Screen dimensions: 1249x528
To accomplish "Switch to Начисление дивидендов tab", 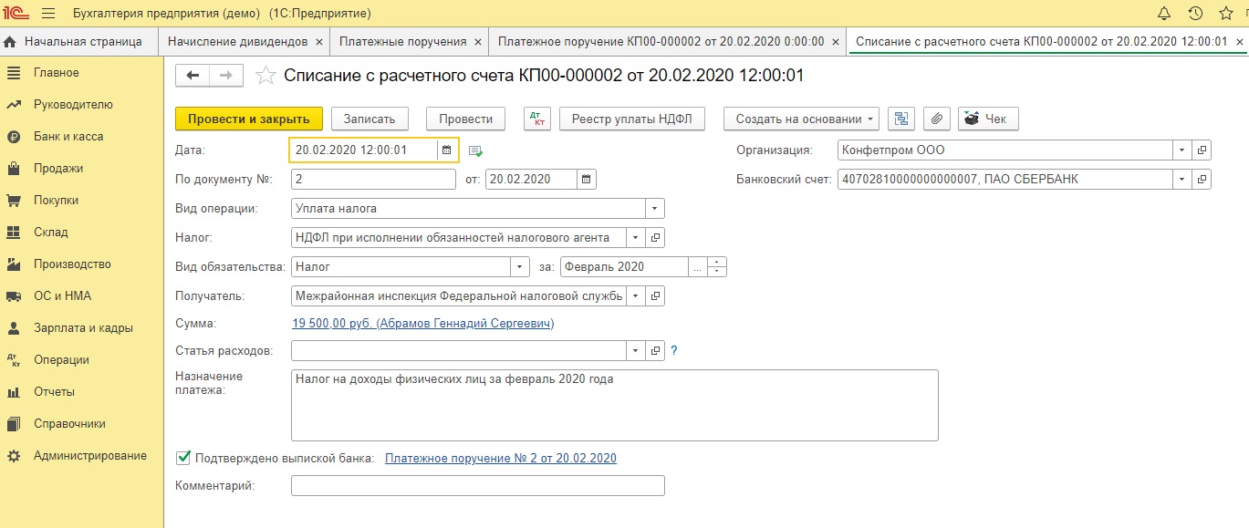I will (237, 42).
